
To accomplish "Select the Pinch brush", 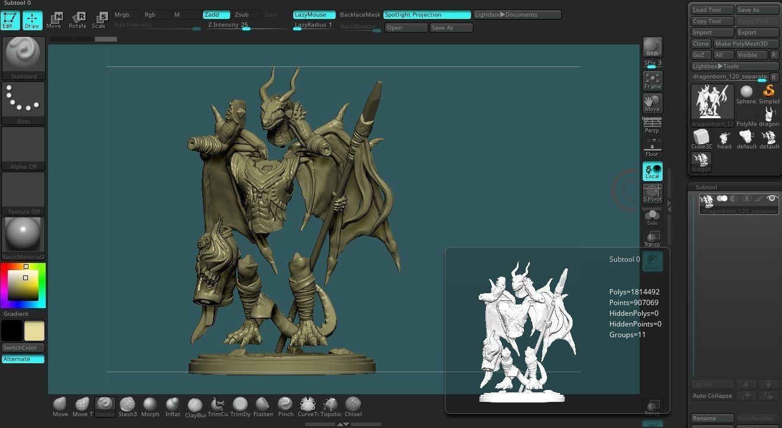I will 285,407.
